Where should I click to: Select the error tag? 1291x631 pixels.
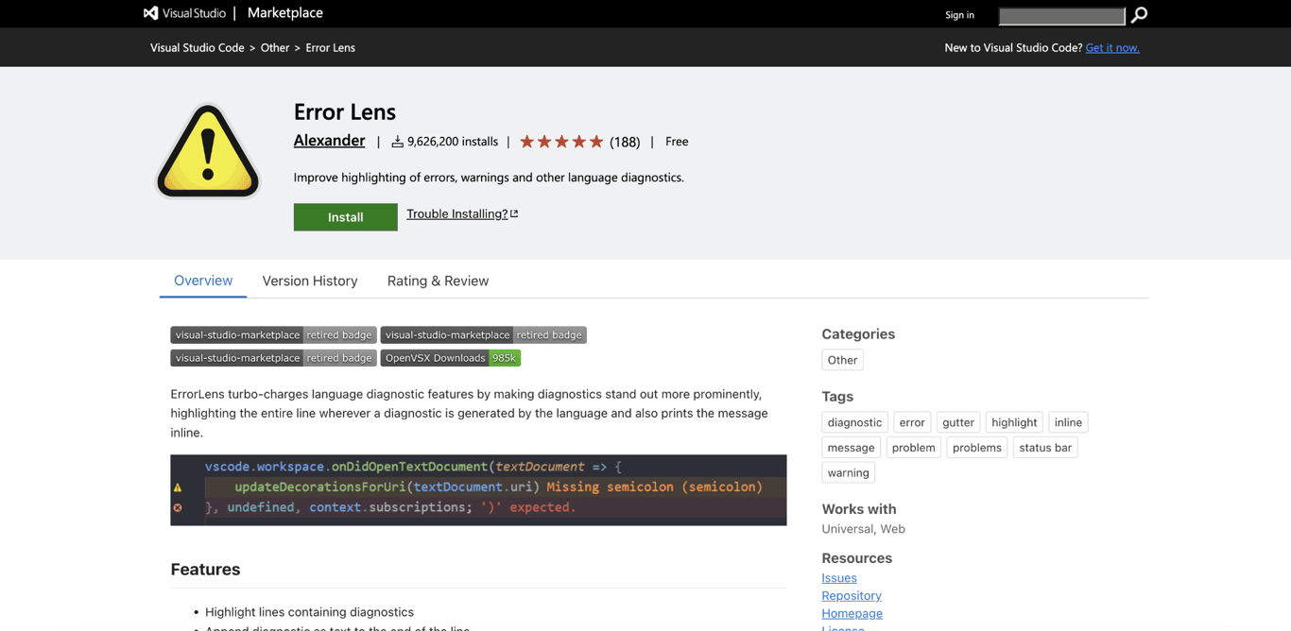[912, 422]
